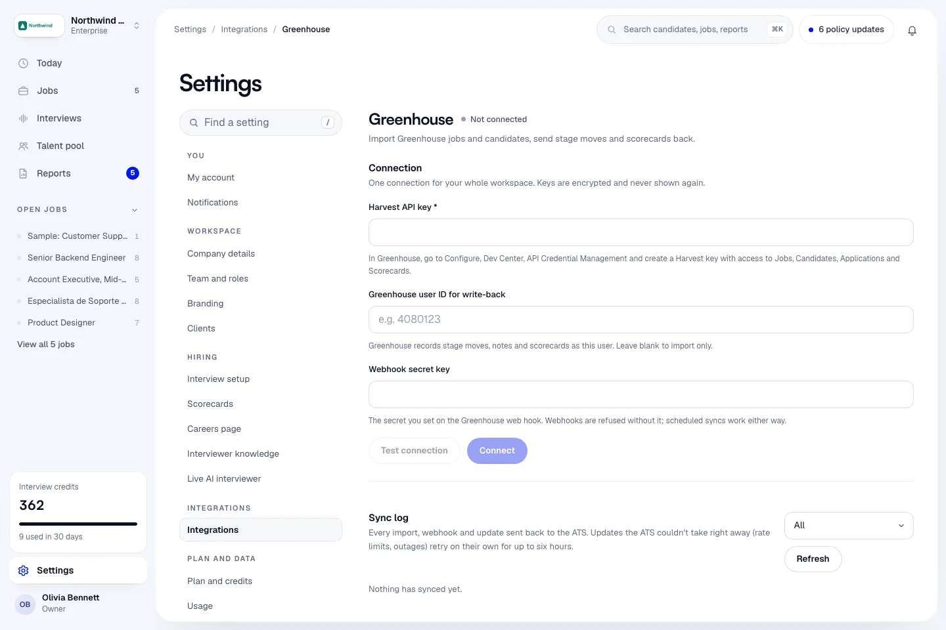Click the Webhook secret key field
The width and height of the screenshot is (946, 630).
point(641,394)
